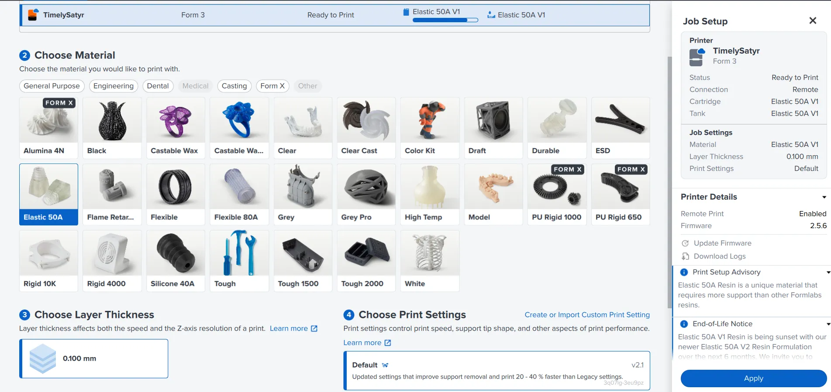The width and height of the screenshot is (831, 392).
Task: Pick the Flexible 80A material
Action: tap(239, 194)
